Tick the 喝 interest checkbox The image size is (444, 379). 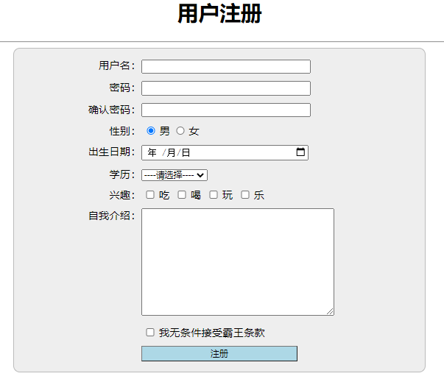click(x=182, y=195)
